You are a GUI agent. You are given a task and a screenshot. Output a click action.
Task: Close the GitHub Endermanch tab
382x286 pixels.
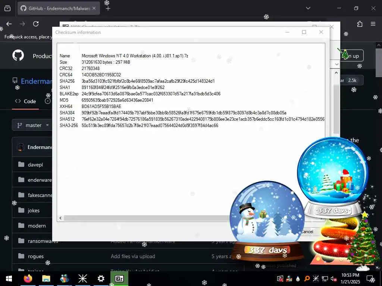click(x=94, y=8)
